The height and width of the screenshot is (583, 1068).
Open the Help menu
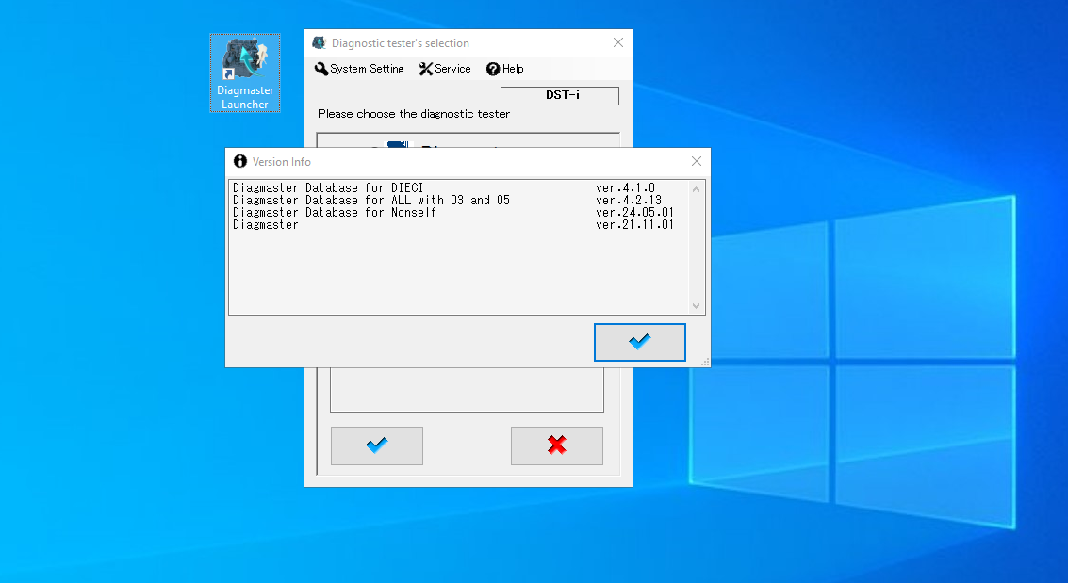[x=505, y=69]
